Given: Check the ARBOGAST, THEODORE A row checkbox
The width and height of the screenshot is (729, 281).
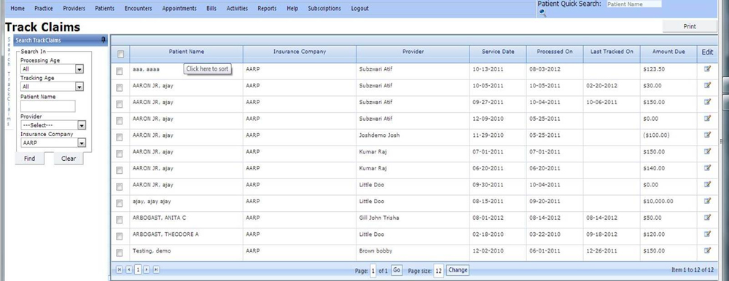Looking at the screenshot, I should tap(120, 237).
